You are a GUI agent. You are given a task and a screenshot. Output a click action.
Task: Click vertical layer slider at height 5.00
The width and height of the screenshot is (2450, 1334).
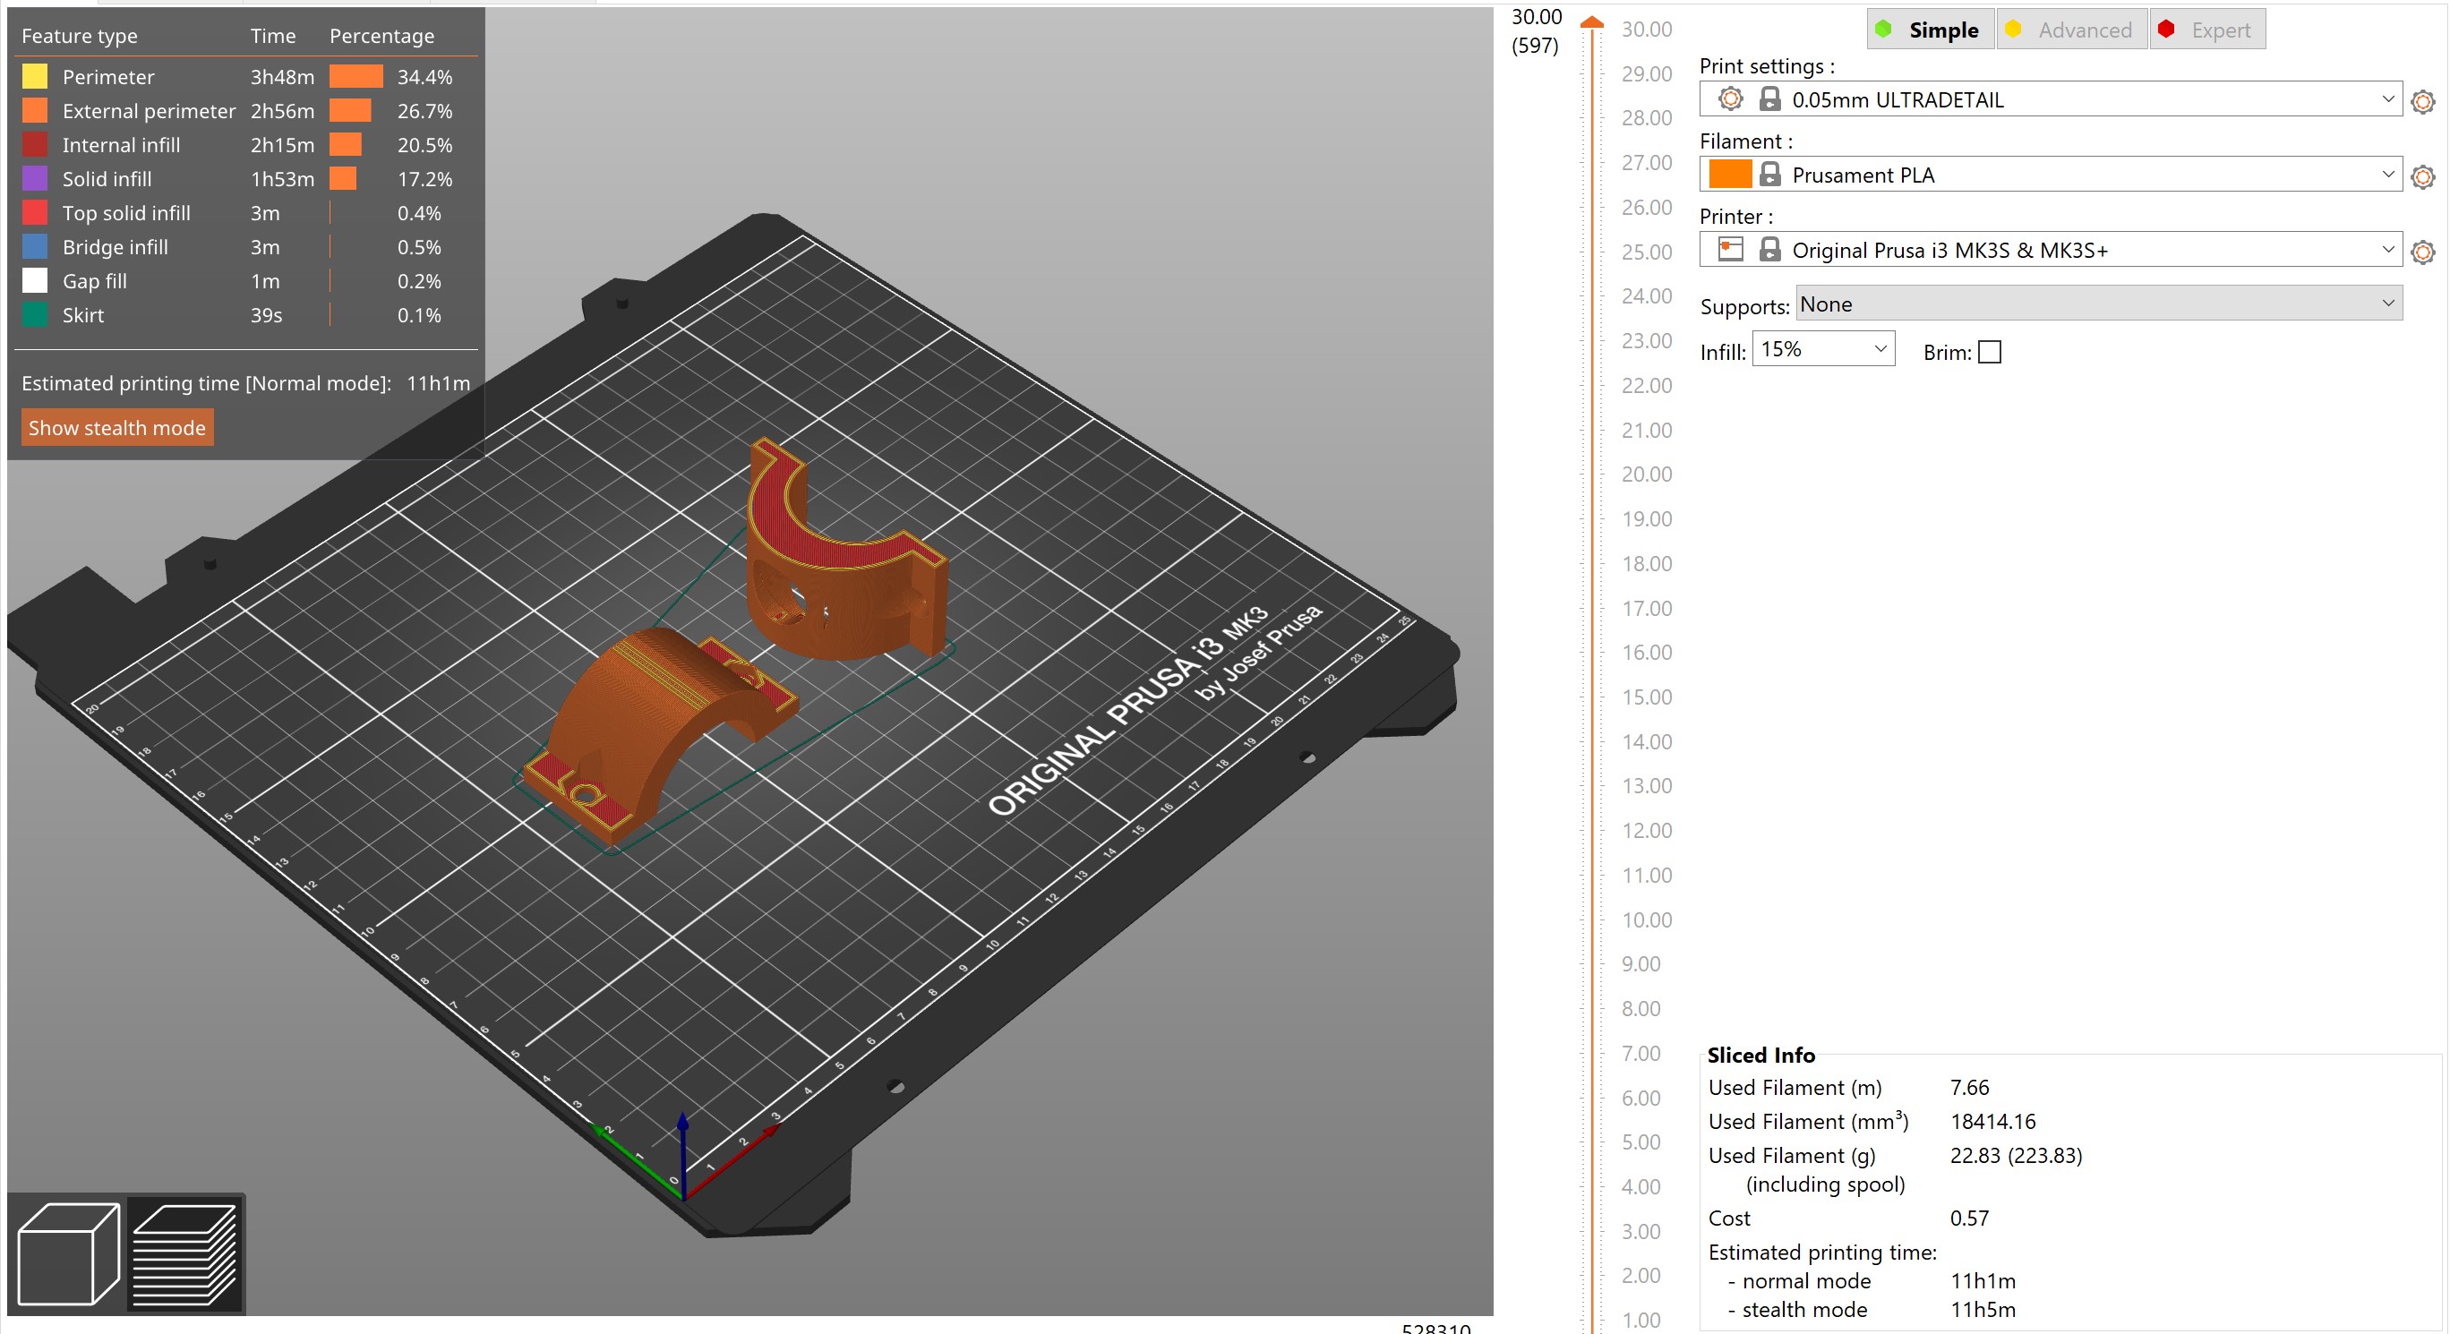tap(1592, 1142)
